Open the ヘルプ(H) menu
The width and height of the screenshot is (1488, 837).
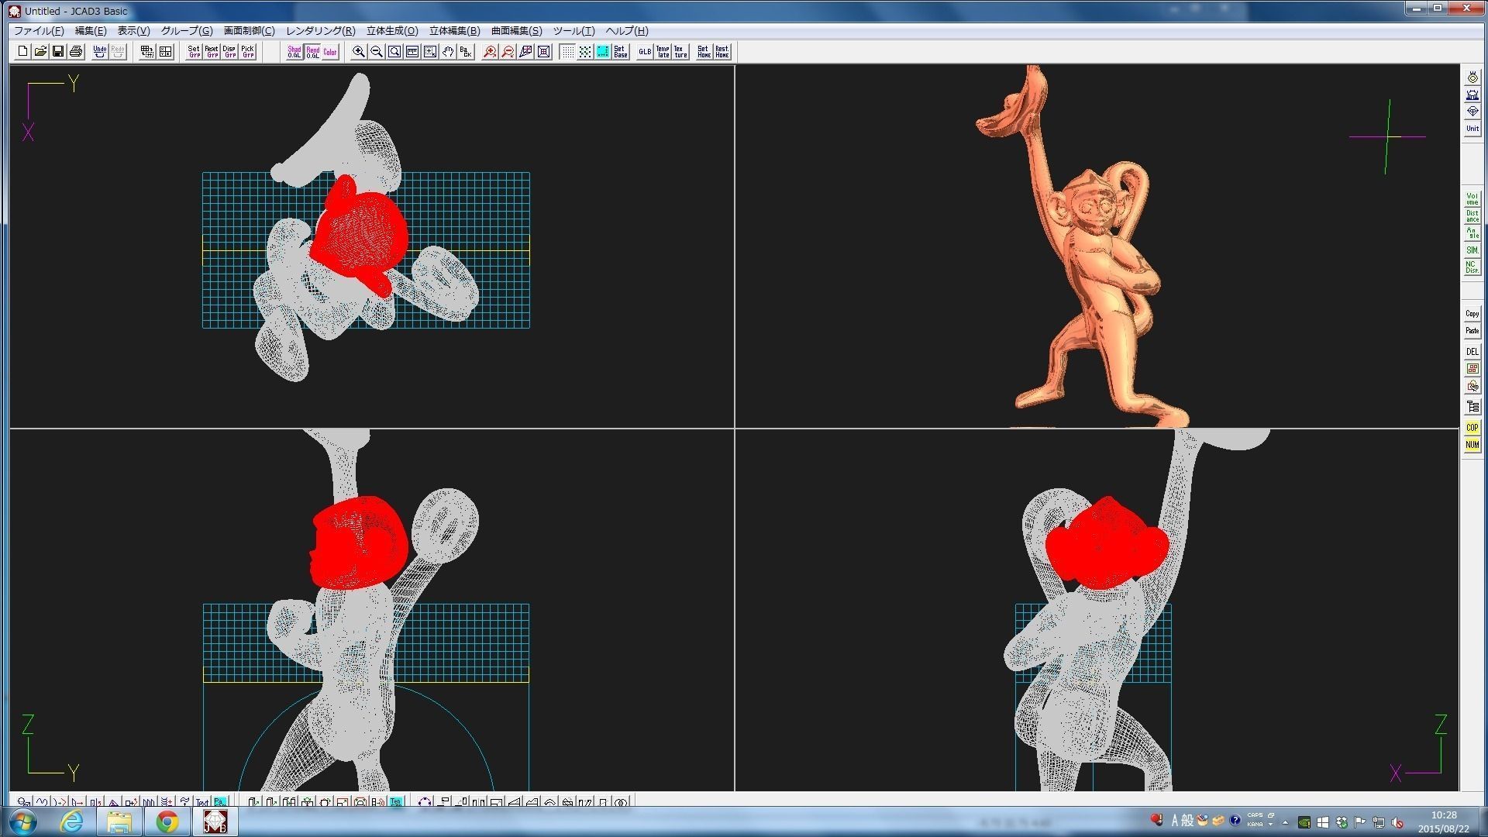point(626,31)
